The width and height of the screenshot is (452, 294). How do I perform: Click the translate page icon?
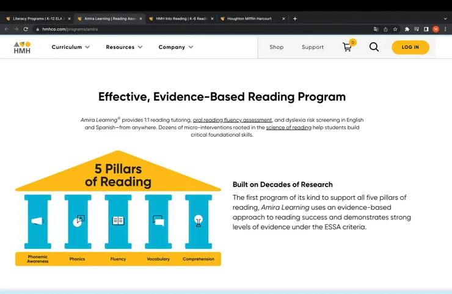pyautogui.click(x=376, y=29)
